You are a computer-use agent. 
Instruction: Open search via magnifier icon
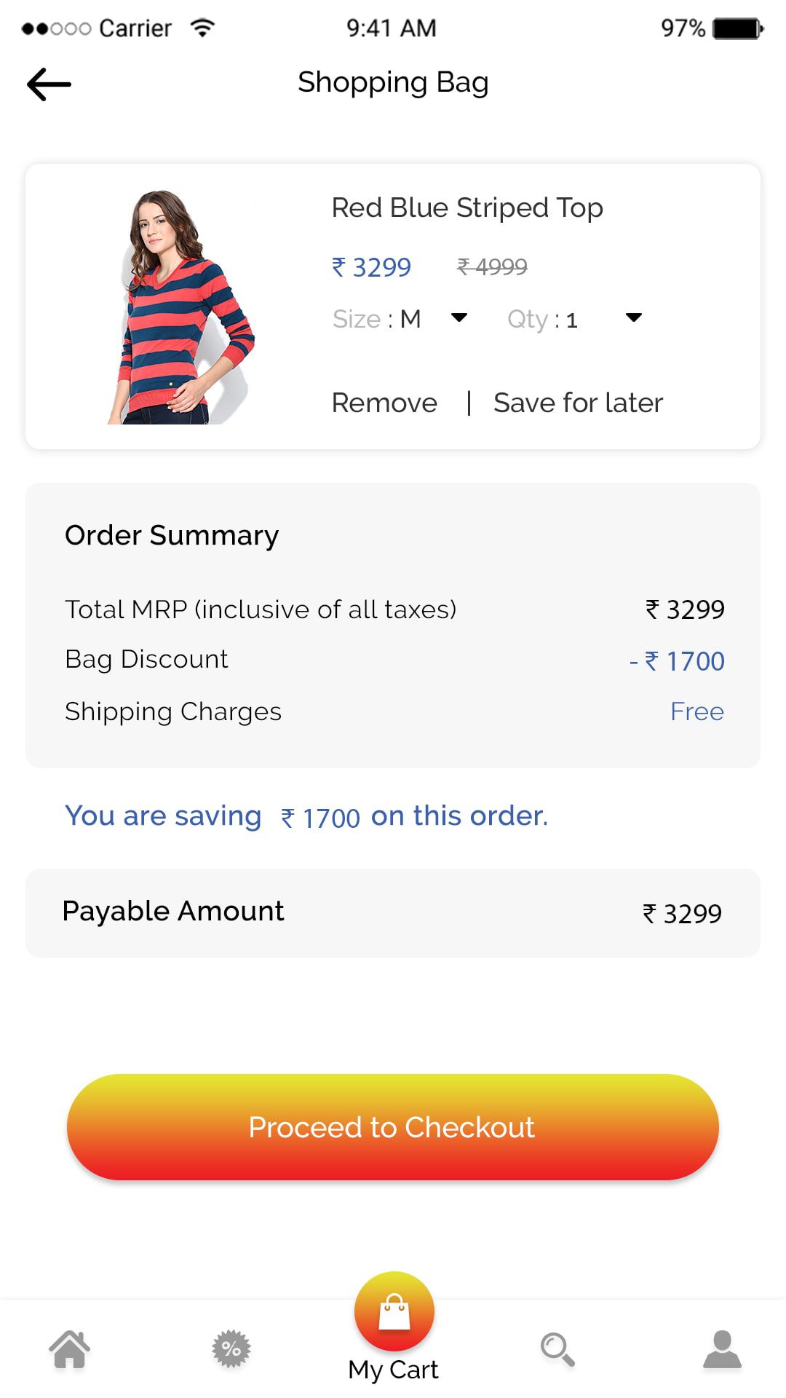557,1349
